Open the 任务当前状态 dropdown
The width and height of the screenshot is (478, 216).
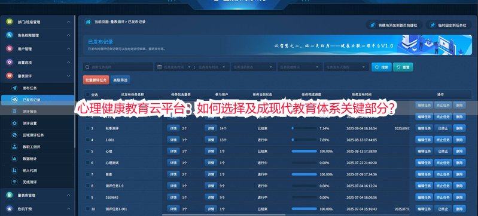tap(253, 67)
